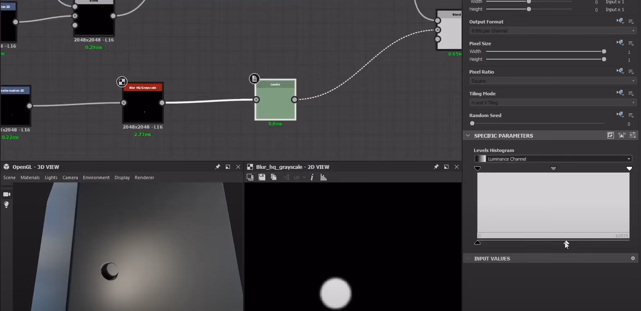Image resolution: width=641 pixels, height=311 pixels.
Task: Open the Scene menu in 3D View
Action: tap(9, 177)
